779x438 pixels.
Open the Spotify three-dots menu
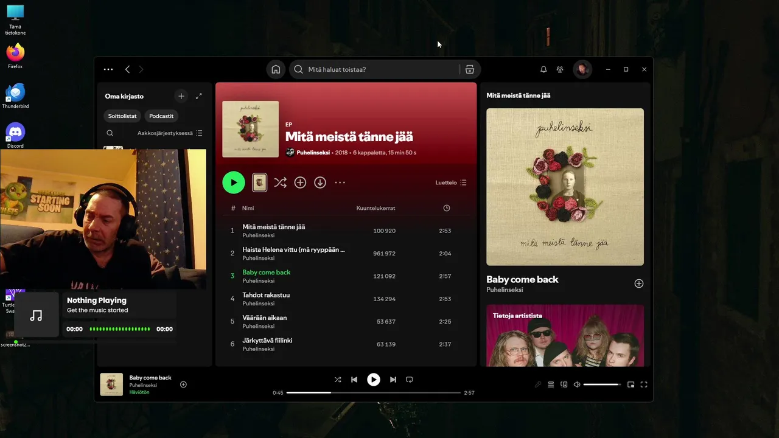(108, 69)
